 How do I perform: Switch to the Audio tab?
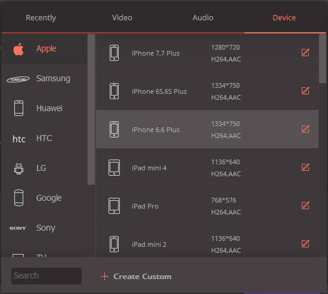(203, 18)
